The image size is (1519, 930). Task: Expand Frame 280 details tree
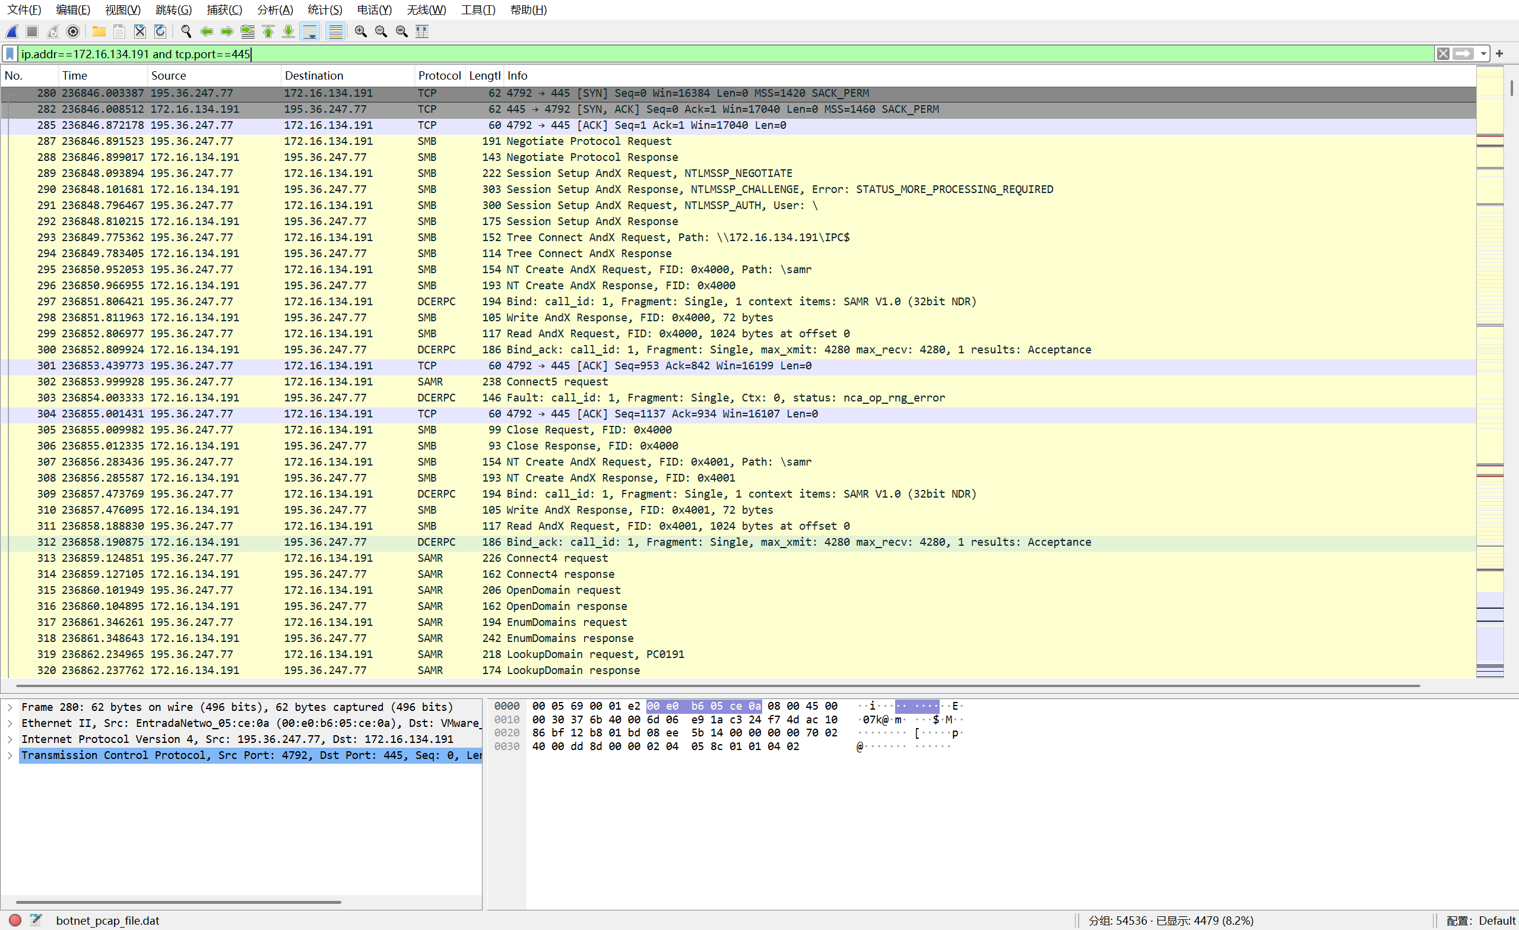pyautogui.click(x=10, y=707)
